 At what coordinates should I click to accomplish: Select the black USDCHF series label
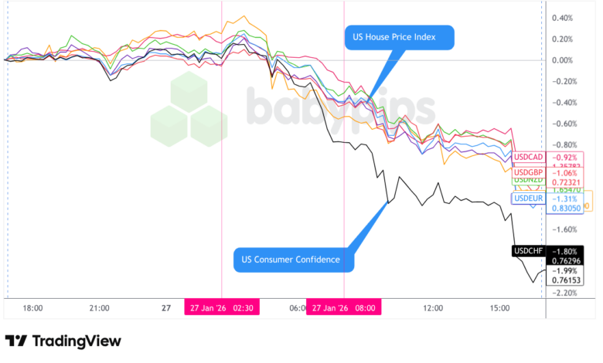[530, 250]
